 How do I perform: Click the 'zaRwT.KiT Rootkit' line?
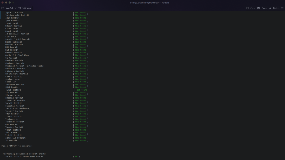tap(16, 138)
